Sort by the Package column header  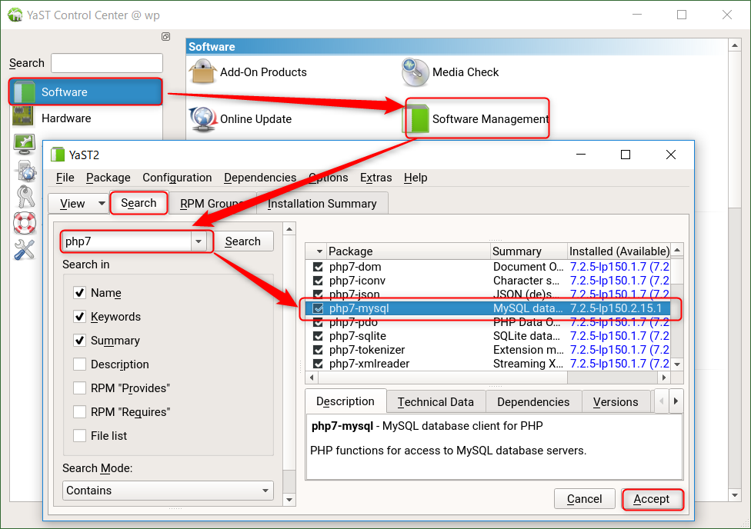[x=408, y=251]
